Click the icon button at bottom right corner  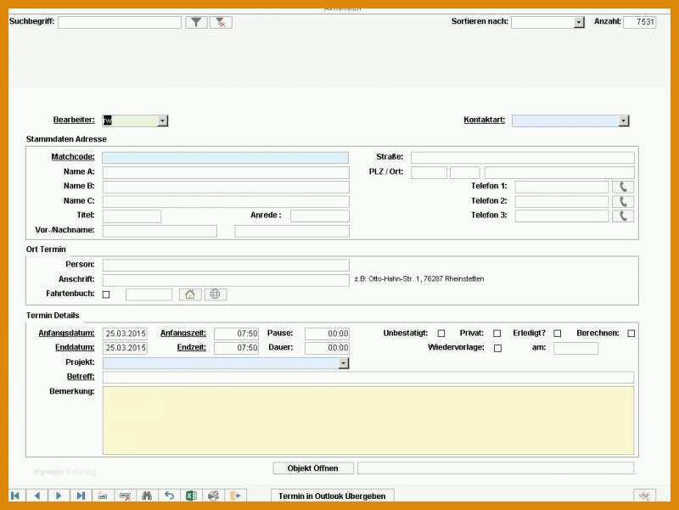pos(645,496)
